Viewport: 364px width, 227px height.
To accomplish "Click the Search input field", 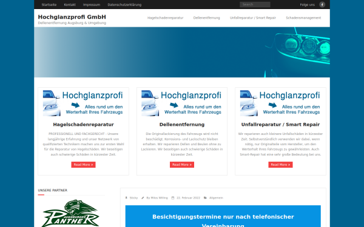I will click(255, 4).
